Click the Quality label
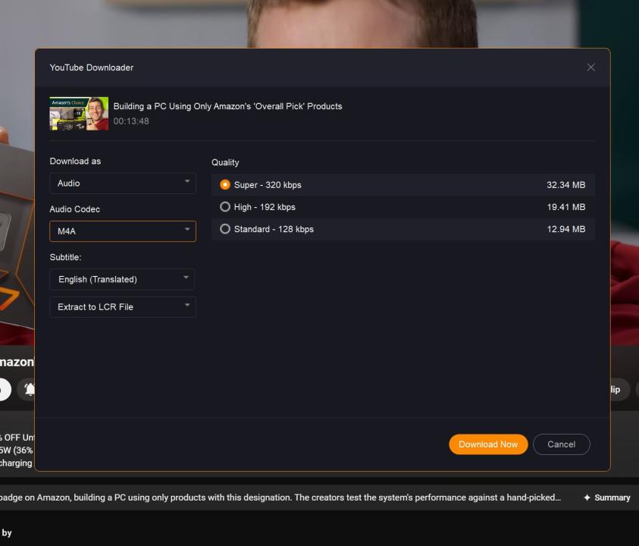 (x=225, y=162)
